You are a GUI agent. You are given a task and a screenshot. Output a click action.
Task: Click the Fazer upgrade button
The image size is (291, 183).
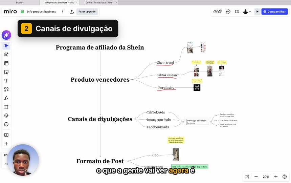[x=87, y=12]
